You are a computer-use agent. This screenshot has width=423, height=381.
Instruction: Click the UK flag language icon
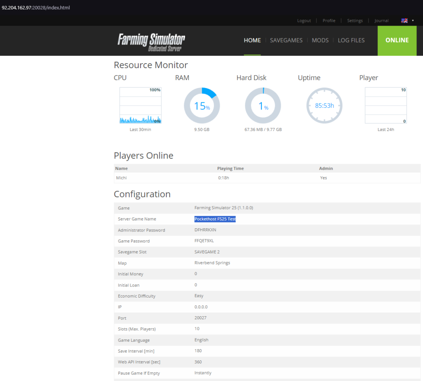coord(404,21)
